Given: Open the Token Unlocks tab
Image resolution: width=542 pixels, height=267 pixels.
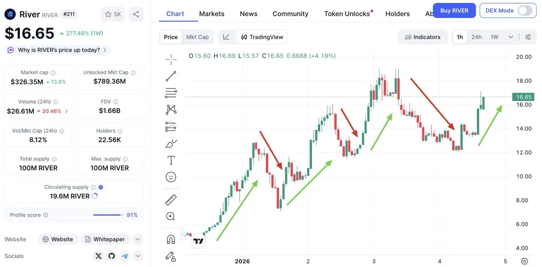Looking at the screenshot, I should tap(347, 14).
